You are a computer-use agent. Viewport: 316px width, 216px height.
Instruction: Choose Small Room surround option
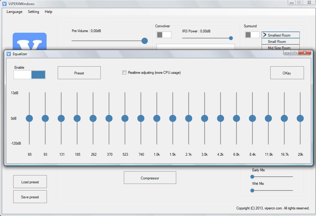click(281, 42)
